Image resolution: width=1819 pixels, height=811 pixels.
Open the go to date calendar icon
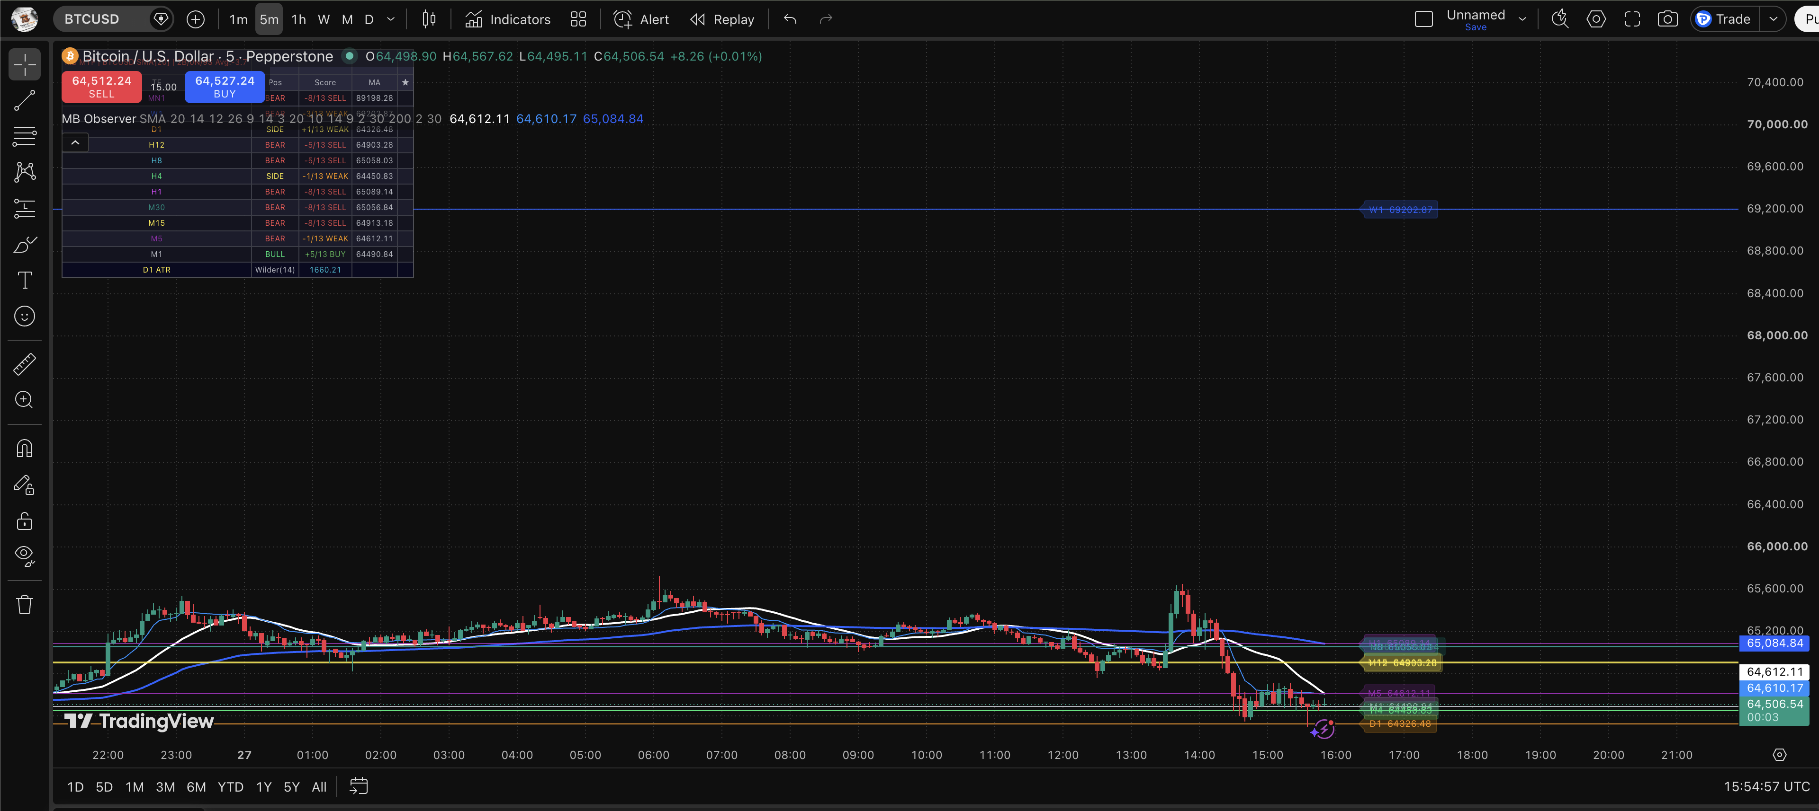click(359, 786)
